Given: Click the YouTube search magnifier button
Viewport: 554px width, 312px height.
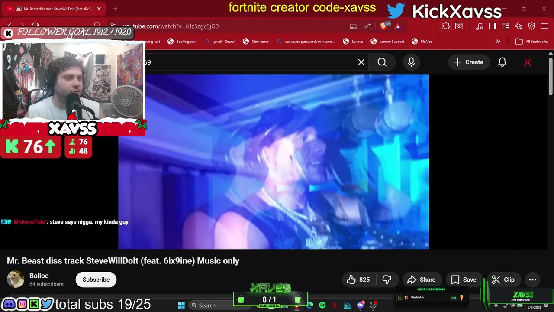Looking at the screenshot, I should point(382,62).
